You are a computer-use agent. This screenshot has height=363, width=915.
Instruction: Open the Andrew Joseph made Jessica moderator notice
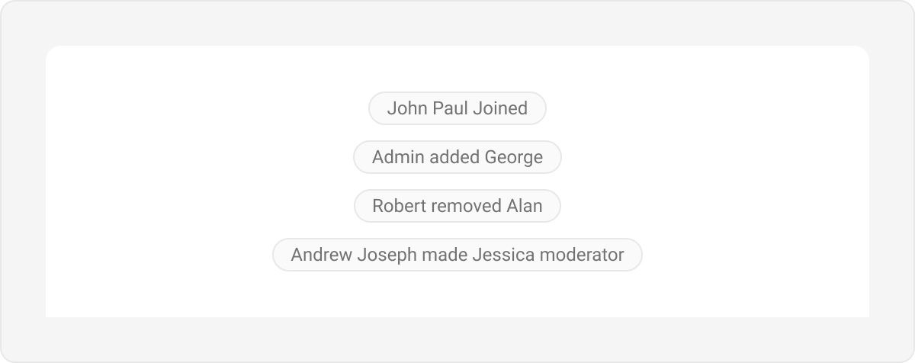pos(457,255)
